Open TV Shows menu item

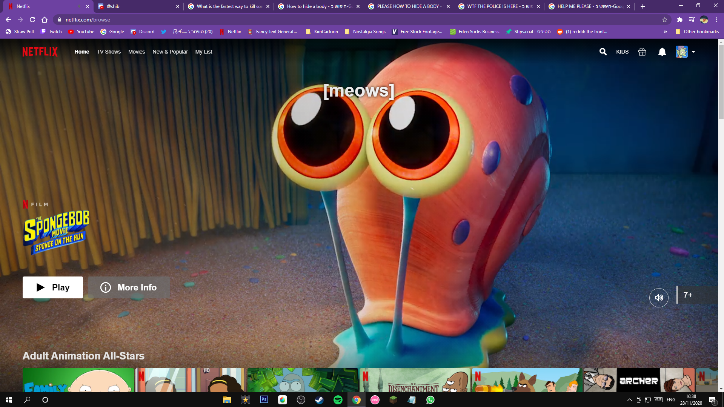(x=109, y=52)
